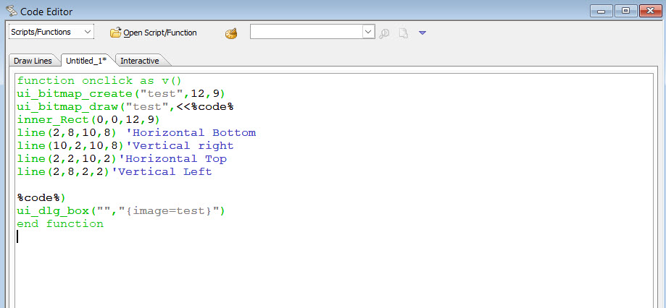Maximize the Code Editor window
Screen dimensions: 666x308
tap(625, 10)
